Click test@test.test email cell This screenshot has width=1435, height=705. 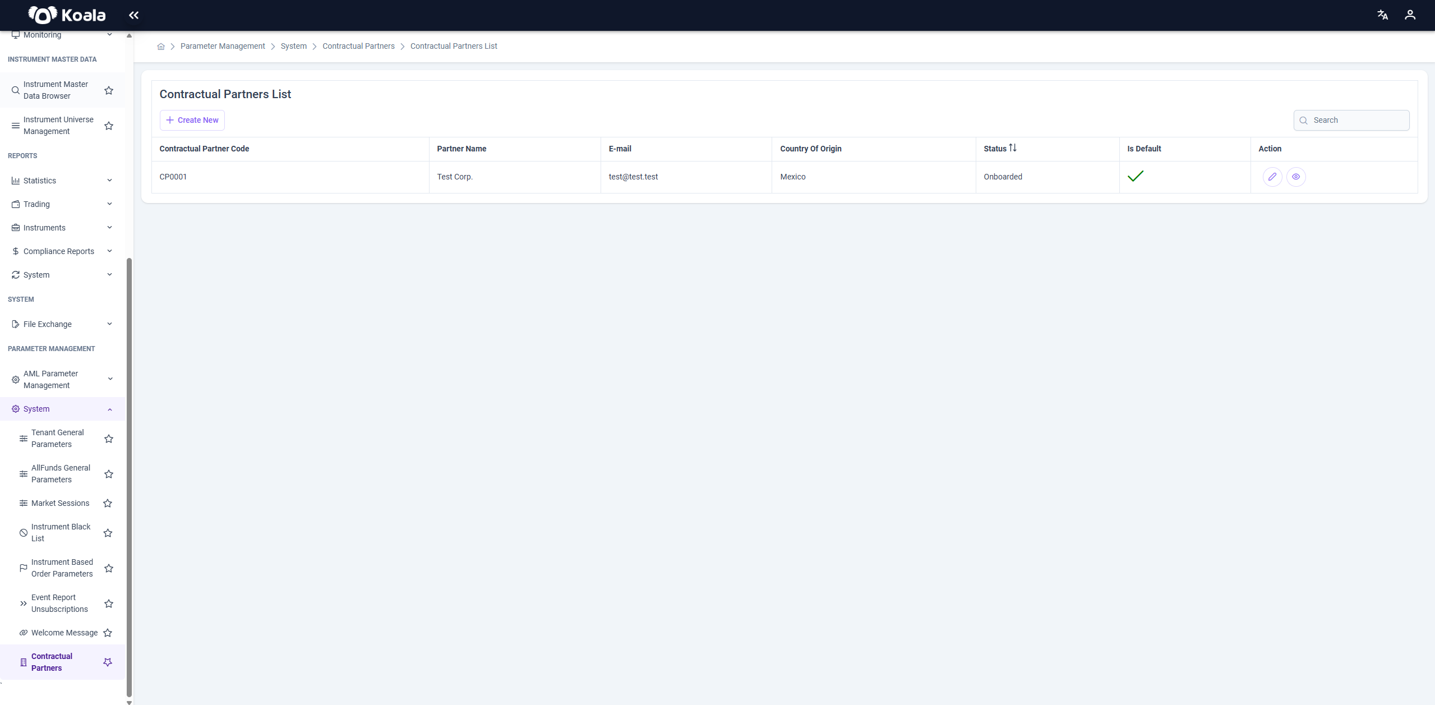[x=686, y=177]
